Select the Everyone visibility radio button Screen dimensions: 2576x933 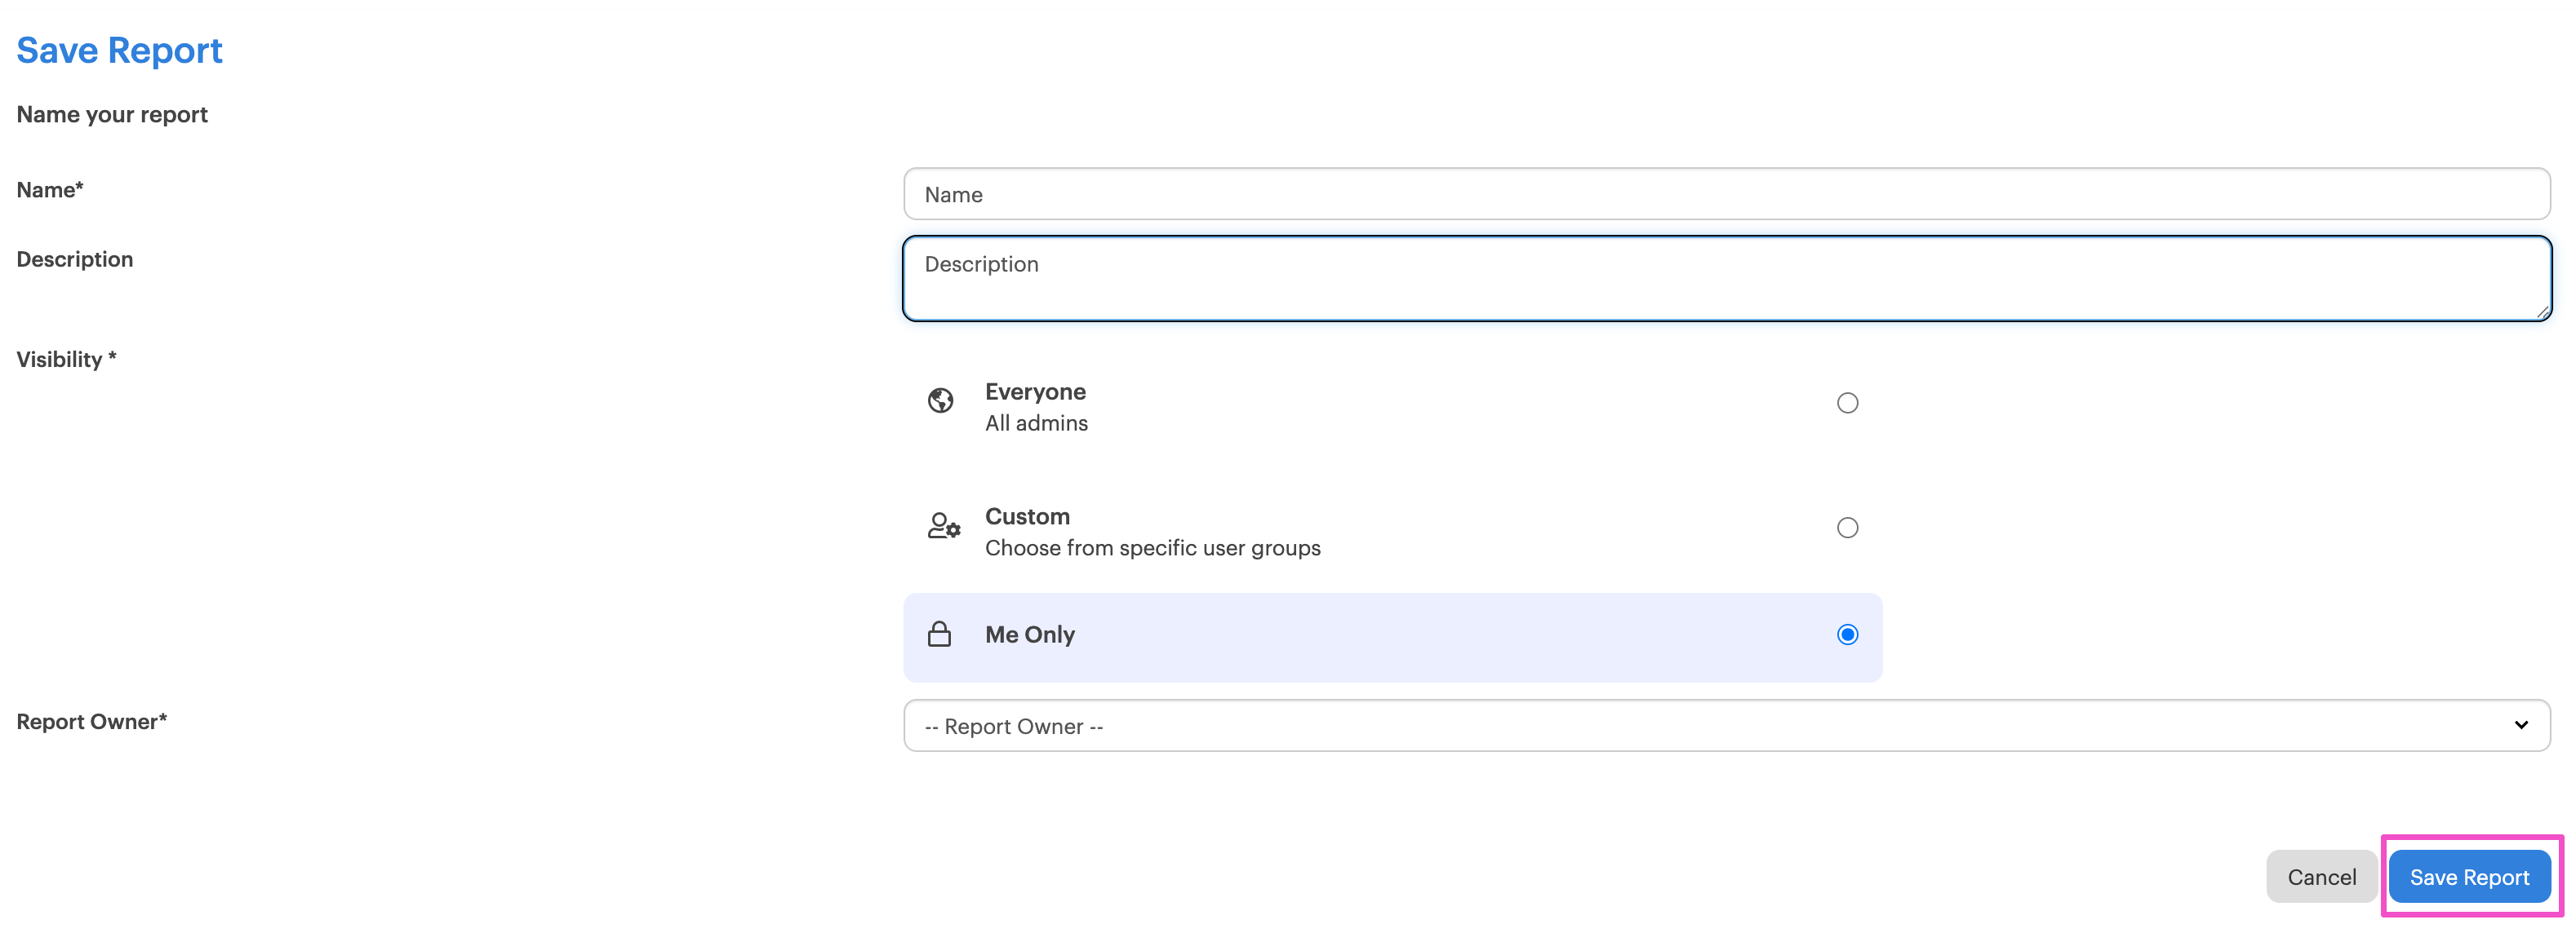pos(1847,403)
